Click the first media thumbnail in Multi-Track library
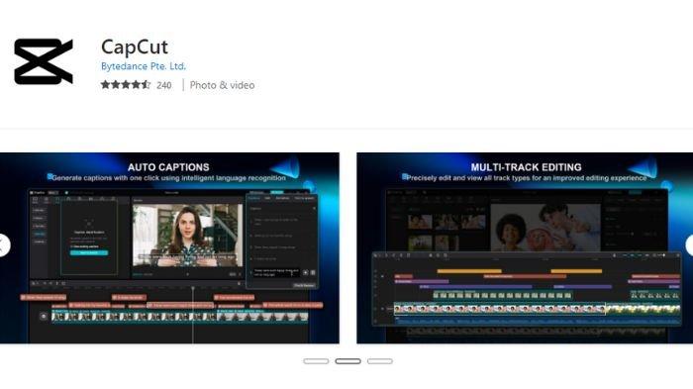 [x=420, y=221]
